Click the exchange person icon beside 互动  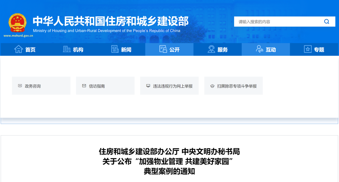[x=260, y=49]
